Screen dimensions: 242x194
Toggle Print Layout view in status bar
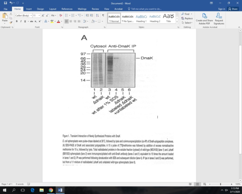197,184
